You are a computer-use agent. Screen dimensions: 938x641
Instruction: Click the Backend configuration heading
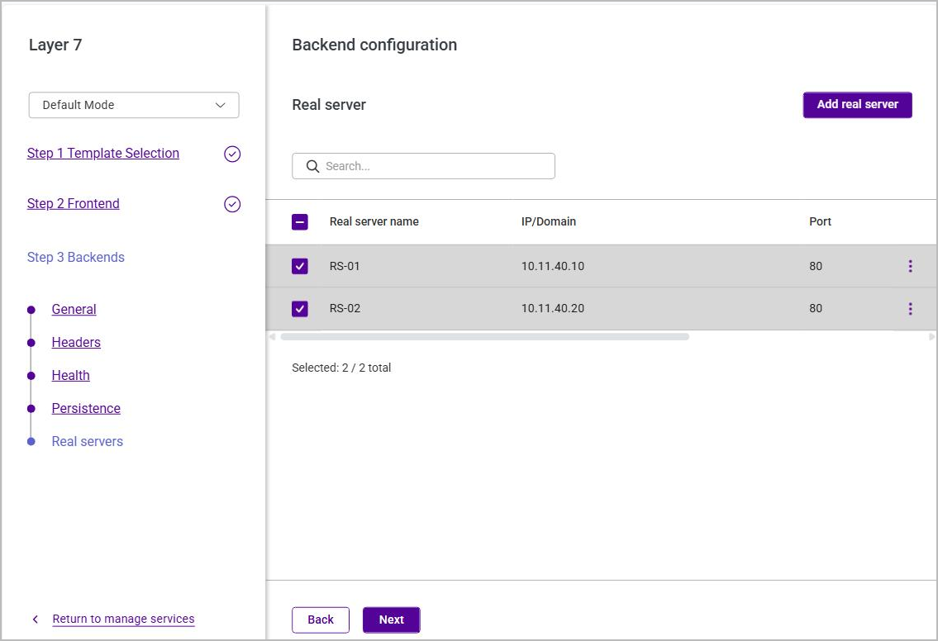pos(374,45)
